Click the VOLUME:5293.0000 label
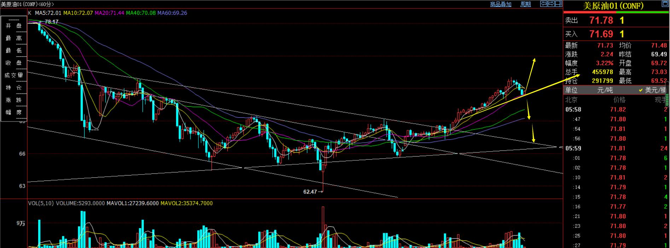The width and height of the screenshot is (670, 248). coord(80,203)
